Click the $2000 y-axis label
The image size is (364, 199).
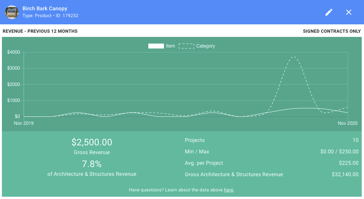pos(13,84)
